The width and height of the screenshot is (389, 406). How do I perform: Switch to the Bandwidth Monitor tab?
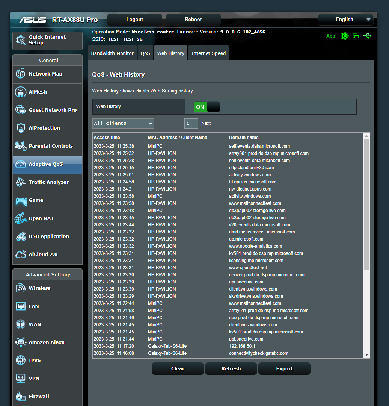(112, 53)
